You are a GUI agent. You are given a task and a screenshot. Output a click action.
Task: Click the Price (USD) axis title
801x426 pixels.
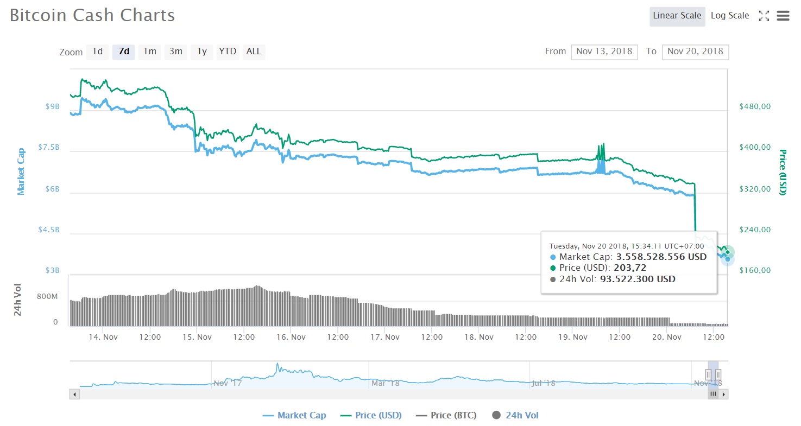click(x=783, y=172)
